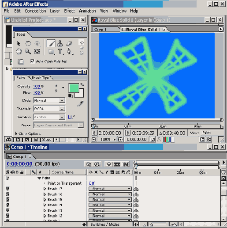The image size is (227, 228).
Task: Open the brush size picker arrow
Action: pos(63,87)
